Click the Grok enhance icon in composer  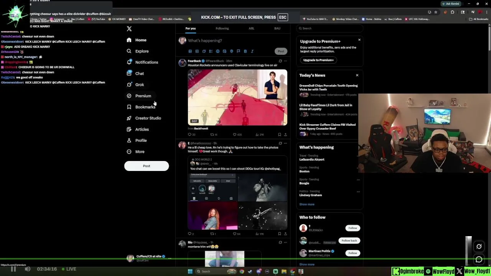click(204, 51)
